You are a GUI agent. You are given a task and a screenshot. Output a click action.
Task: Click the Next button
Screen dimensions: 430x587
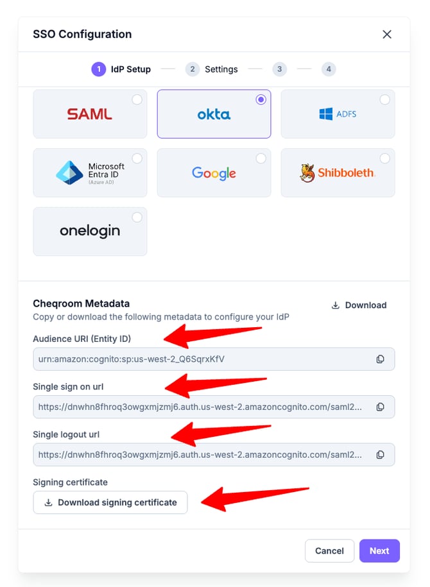[379, 550]
